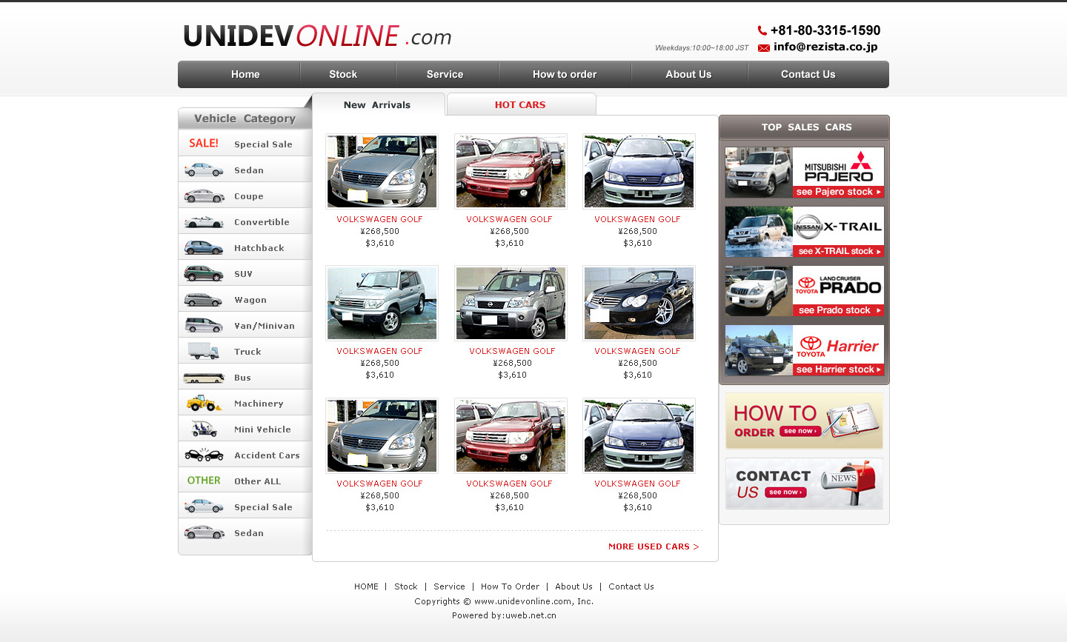
Task: Open the Harrier photo in Top Sales Cars
Action: pyautogui.click(x=759, y=350)
